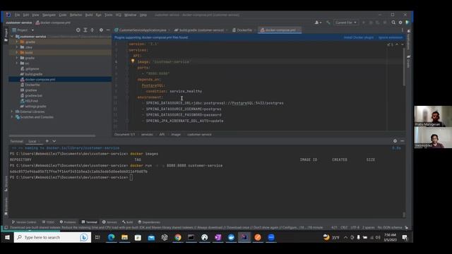Open the Mail app from taskbar

click(x=151, y=237)
